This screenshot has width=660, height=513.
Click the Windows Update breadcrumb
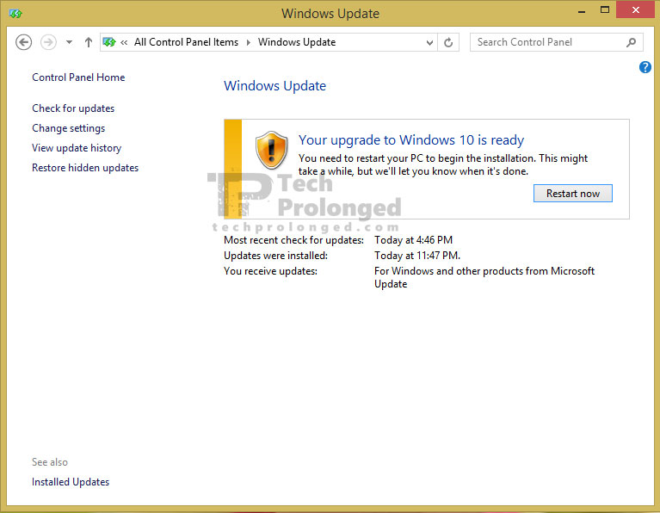[x=297, y=42]
